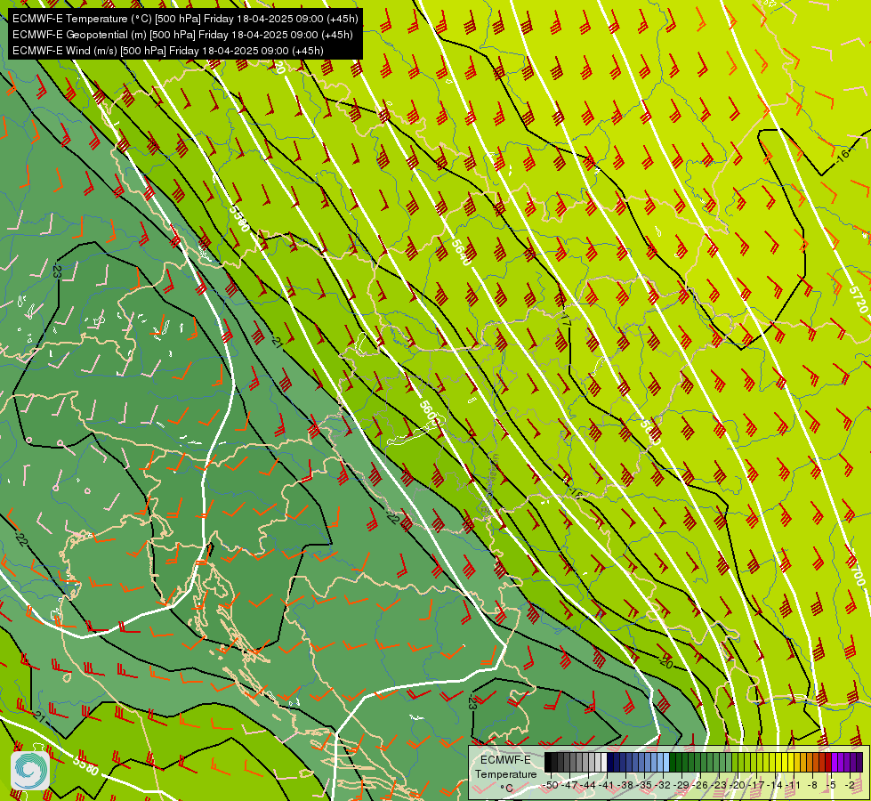Click the ECMWF-E Temperature legend title

coord(505,767)
